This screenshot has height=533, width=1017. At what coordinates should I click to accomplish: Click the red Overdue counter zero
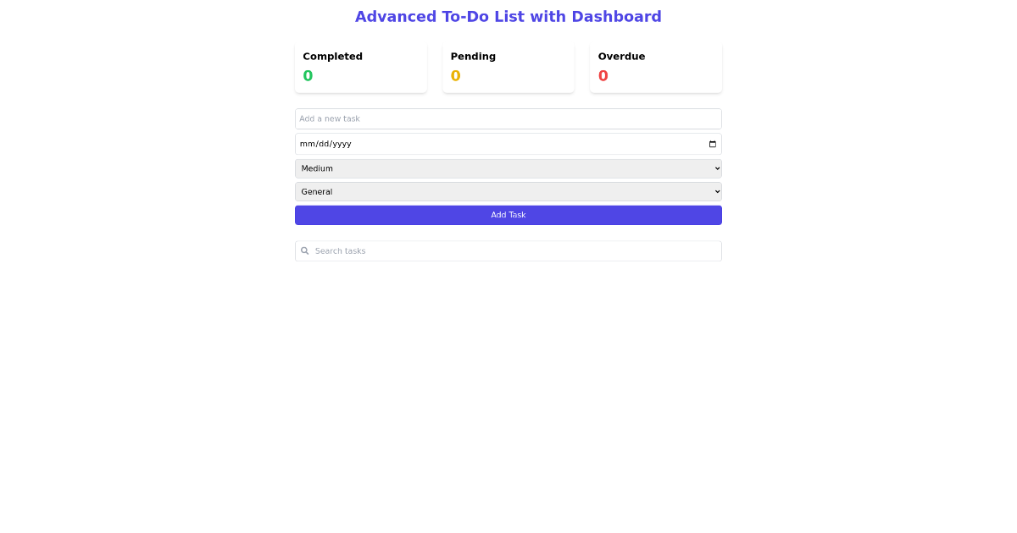pos(603,75)
